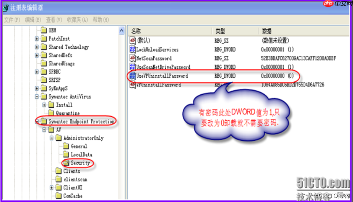Click the Shared Technology folder icon
The height and width of the screenshot is (202, 353).
(44, 47)
